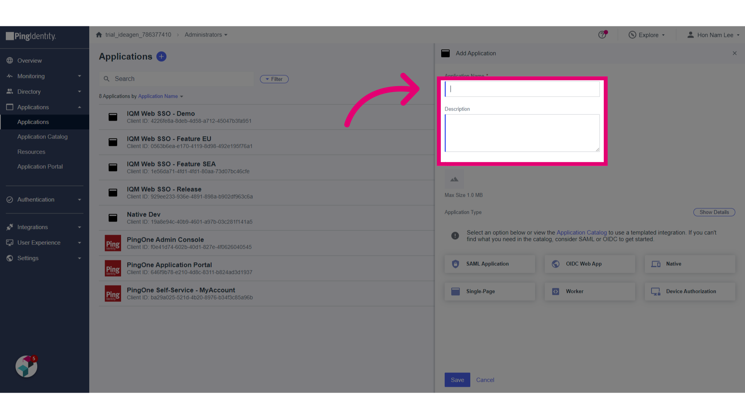Open the Application Name sort dropdown
The image size is (745, 419).
(x=161, y=96)
